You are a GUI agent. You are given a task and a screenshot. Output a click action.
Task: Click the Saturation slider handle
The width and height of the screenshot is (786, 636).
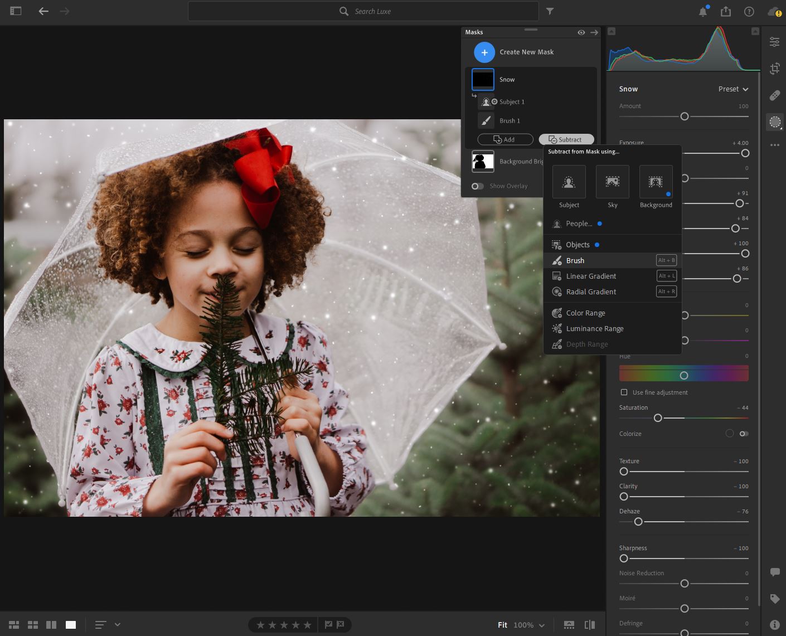click(x=658, y=418)
